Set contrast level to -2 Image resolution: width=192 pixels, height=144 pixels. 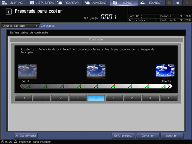click(60, 98)
